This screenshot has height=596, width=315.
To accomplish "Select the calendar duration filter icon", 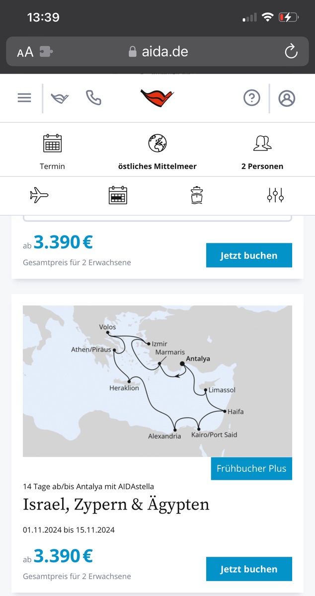I will 118,196.
